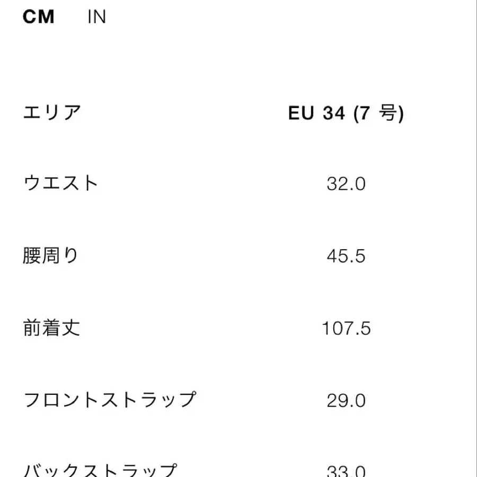Select the front length value 107.5

click(347, 329)
